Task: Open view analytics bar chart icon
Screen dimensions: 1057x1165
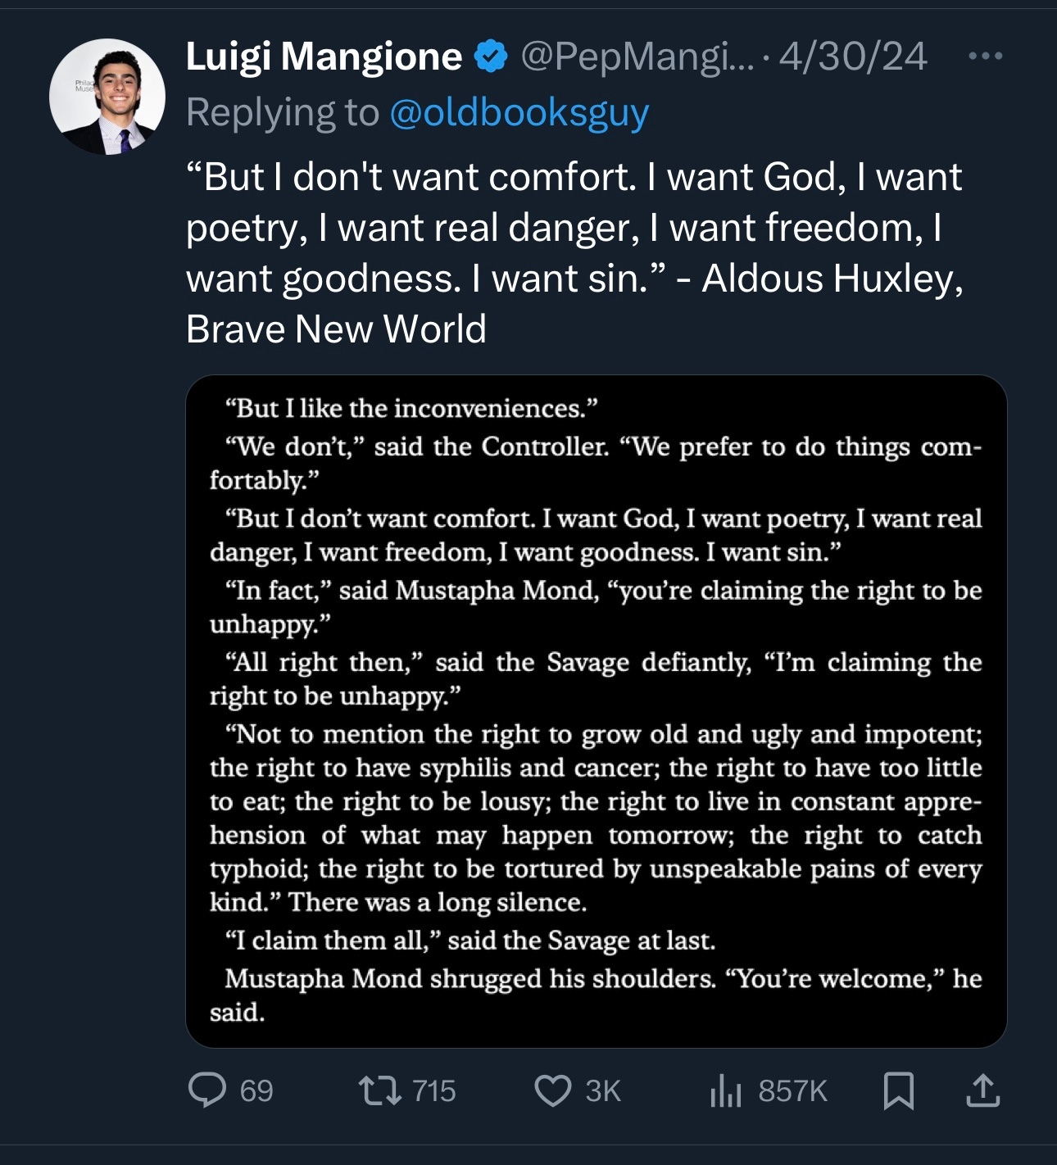Action: coord(725,1090)
